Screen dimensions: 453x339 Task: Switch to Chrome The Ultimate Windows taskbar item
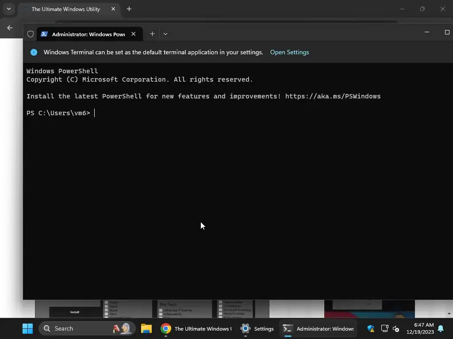[x=196, y=328]
